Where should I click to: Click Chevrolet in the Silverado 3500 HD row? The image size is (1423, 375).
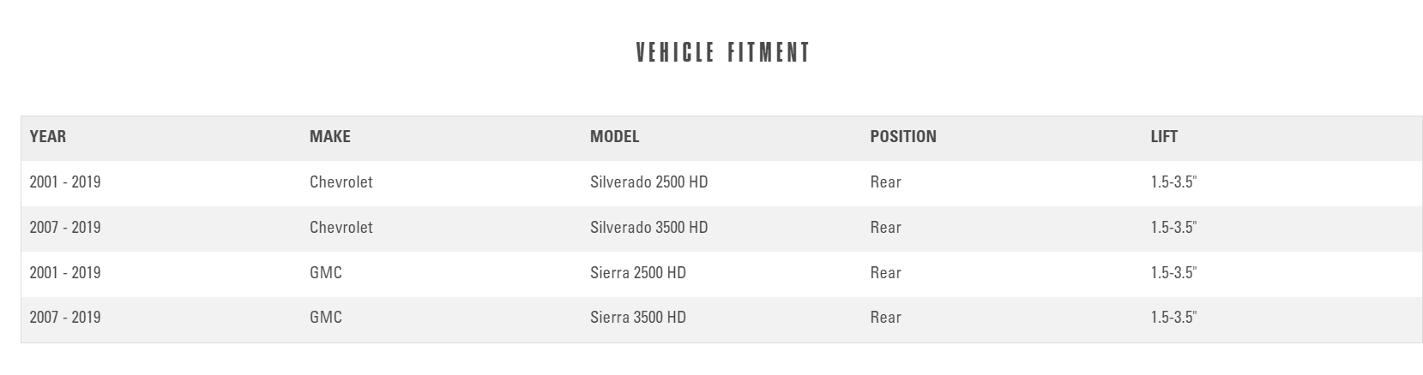pyautogui.click(x=341, y=228)
